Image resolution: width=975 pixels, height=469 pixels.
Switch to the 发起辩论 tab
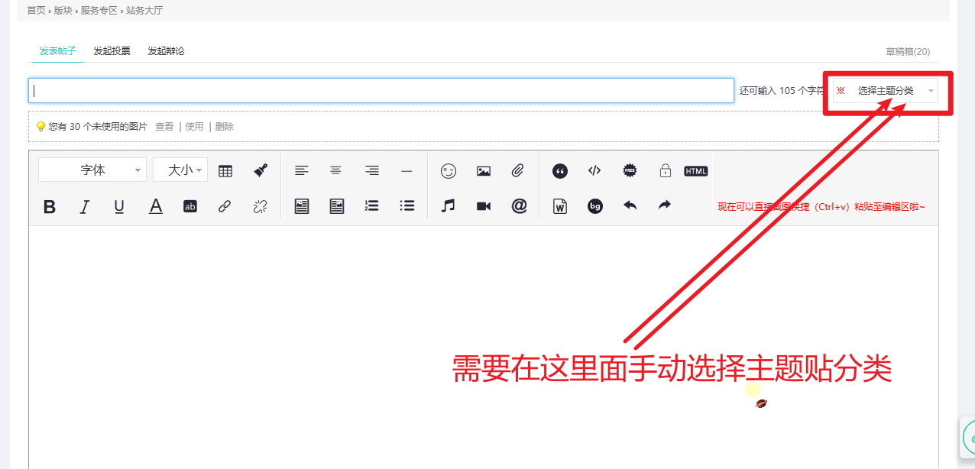tap(167, 51)
